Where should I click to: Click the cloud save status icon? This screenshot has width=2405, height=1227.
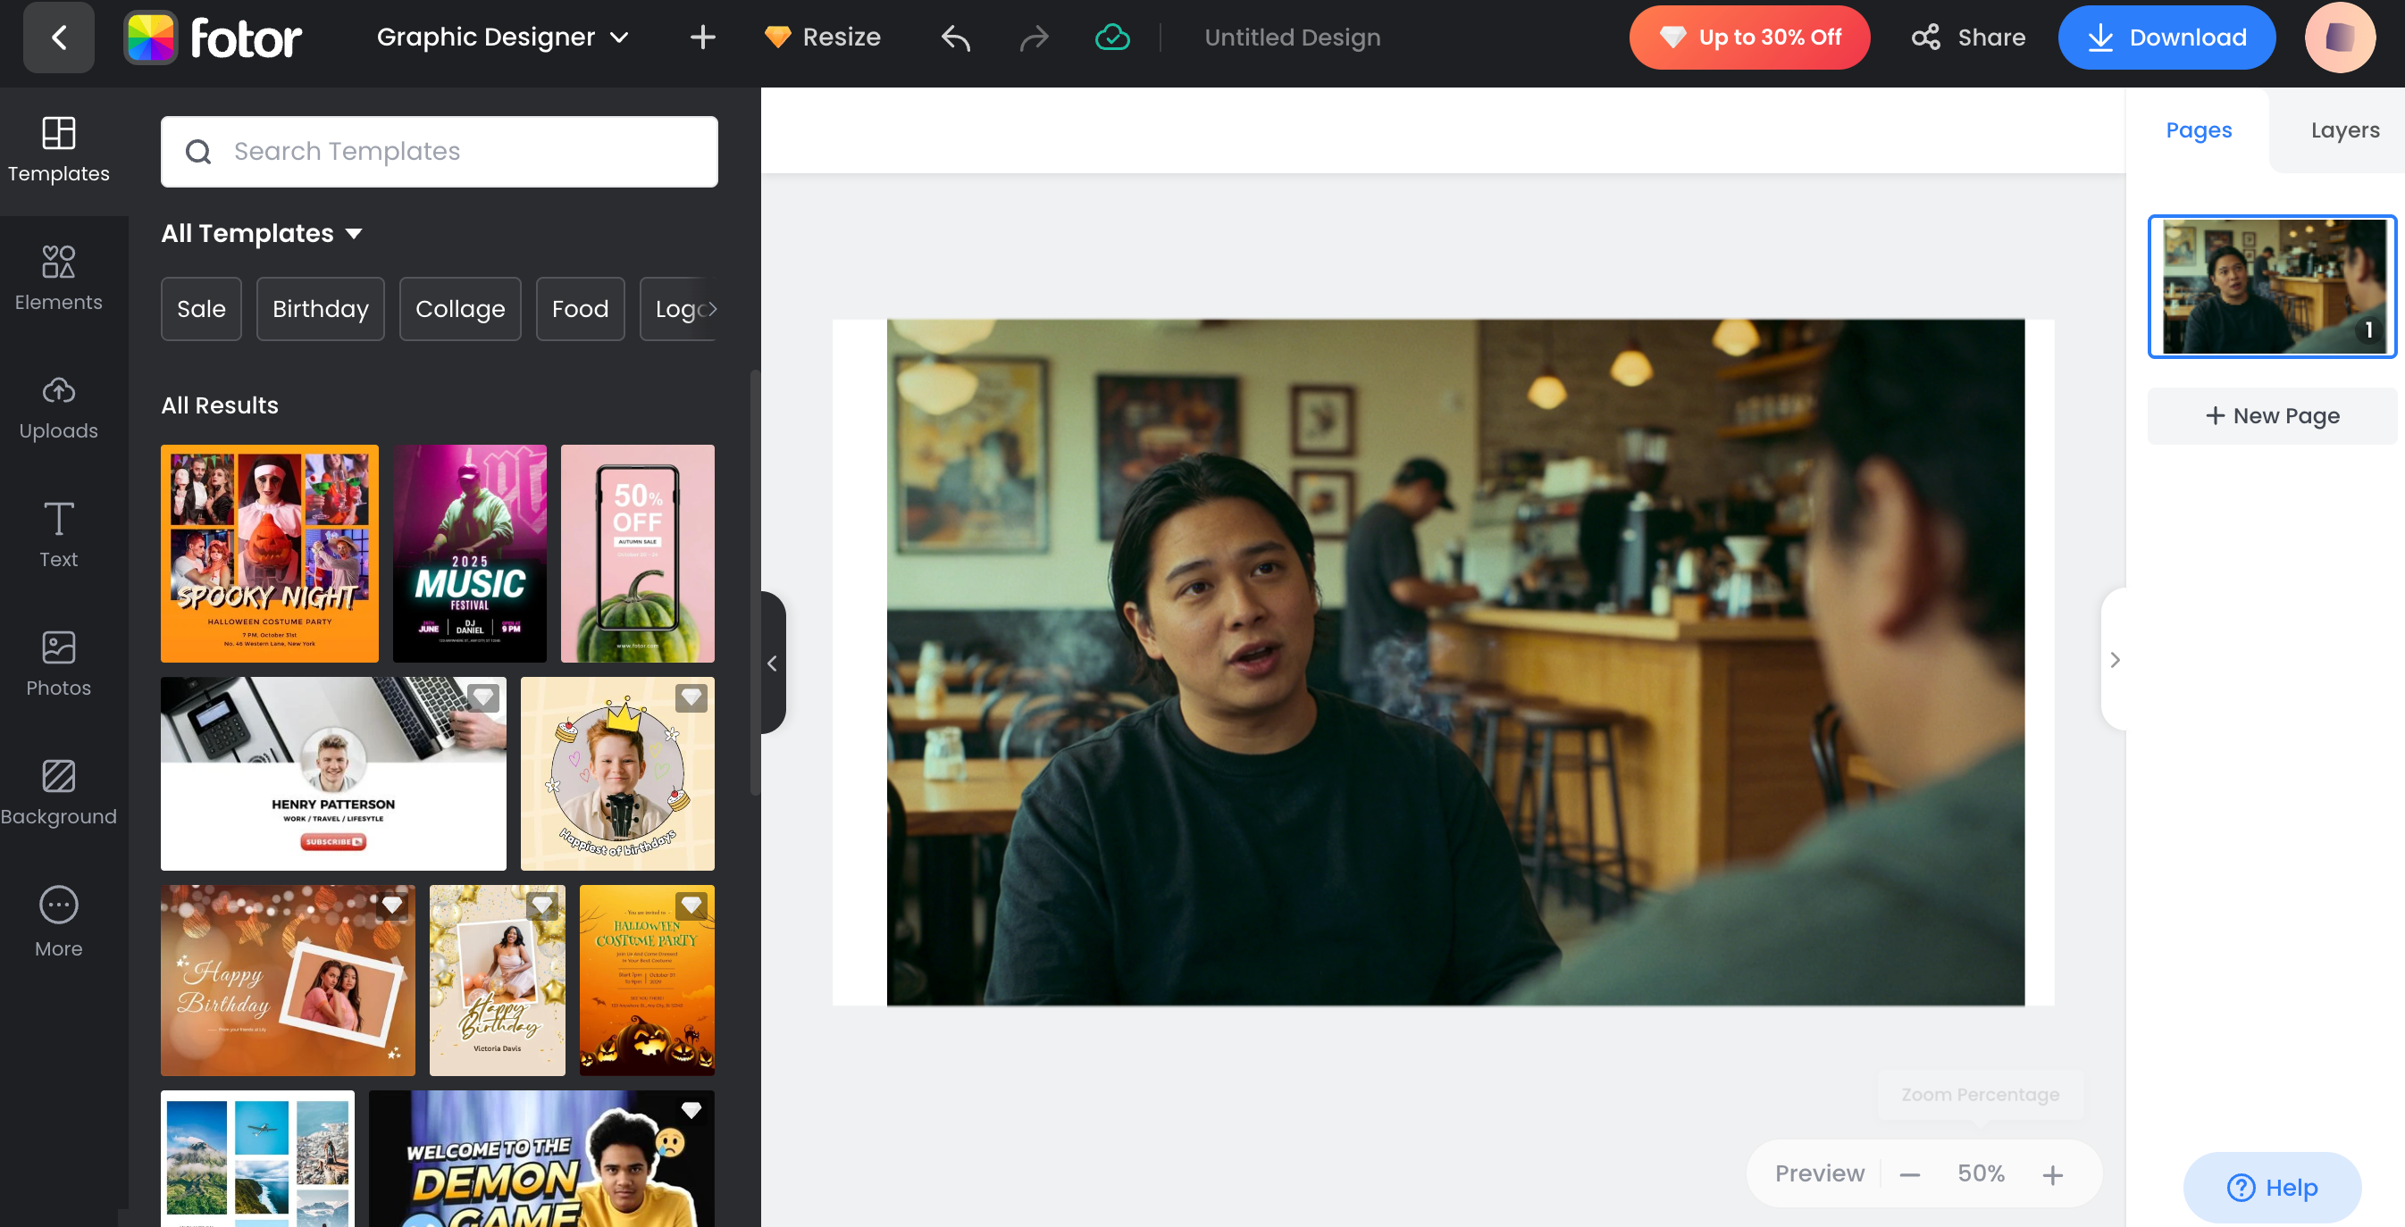[1112, 38]
